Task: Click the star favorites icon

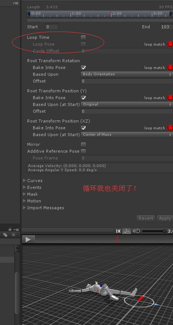Action: click(14, 235)
